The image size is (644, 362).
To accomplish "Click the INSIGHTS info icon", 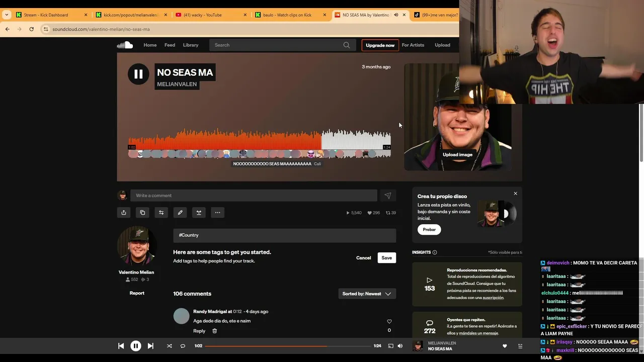I will 435,252.
